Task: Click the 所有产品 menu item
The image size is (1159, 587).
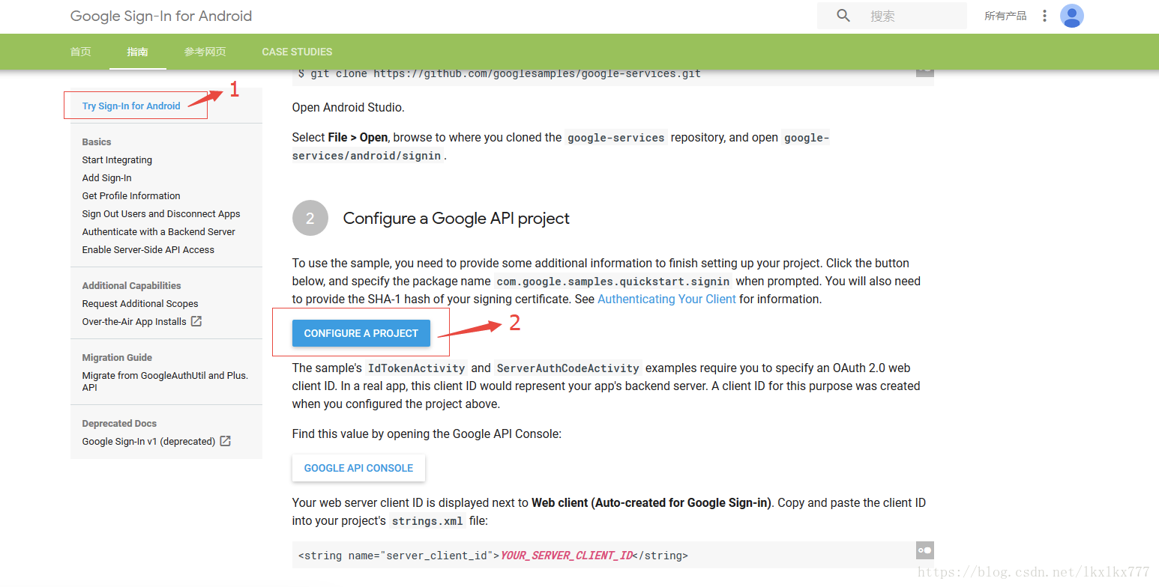Action: [x=1005, y=16]
